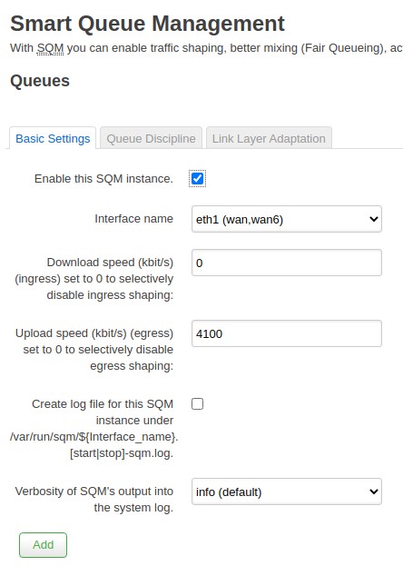Open the Link Layer Adaptation tab

click(269, 139)
